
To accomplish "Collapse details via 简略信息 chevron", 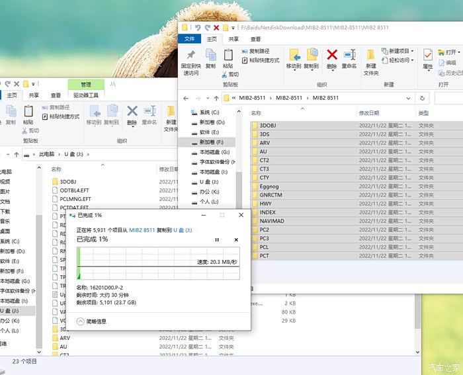I will [x=81, y=321].
